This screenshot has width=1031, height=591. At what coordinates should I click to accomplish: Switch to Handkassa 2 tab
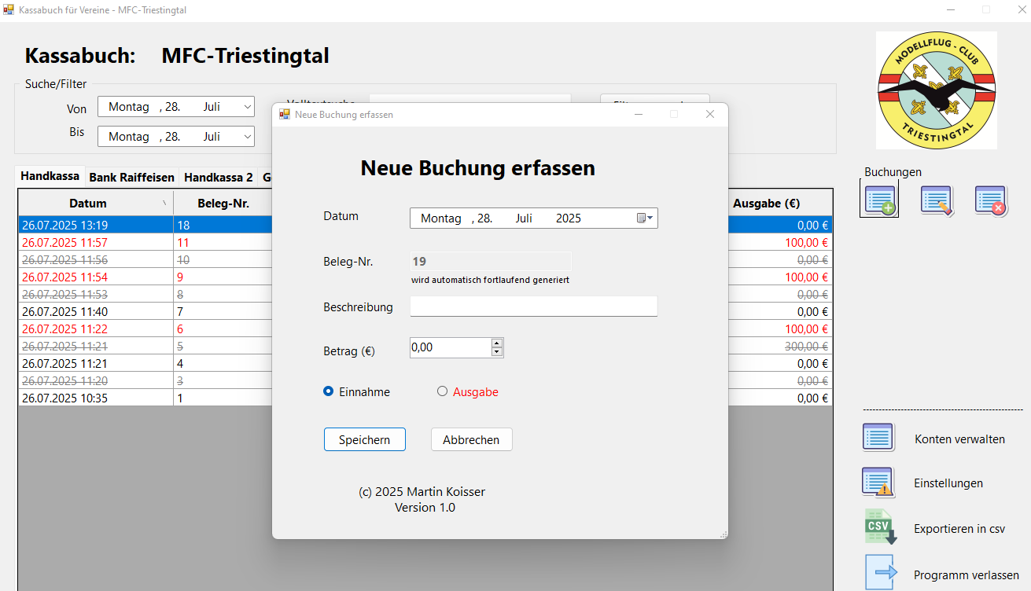click(218, 178)
